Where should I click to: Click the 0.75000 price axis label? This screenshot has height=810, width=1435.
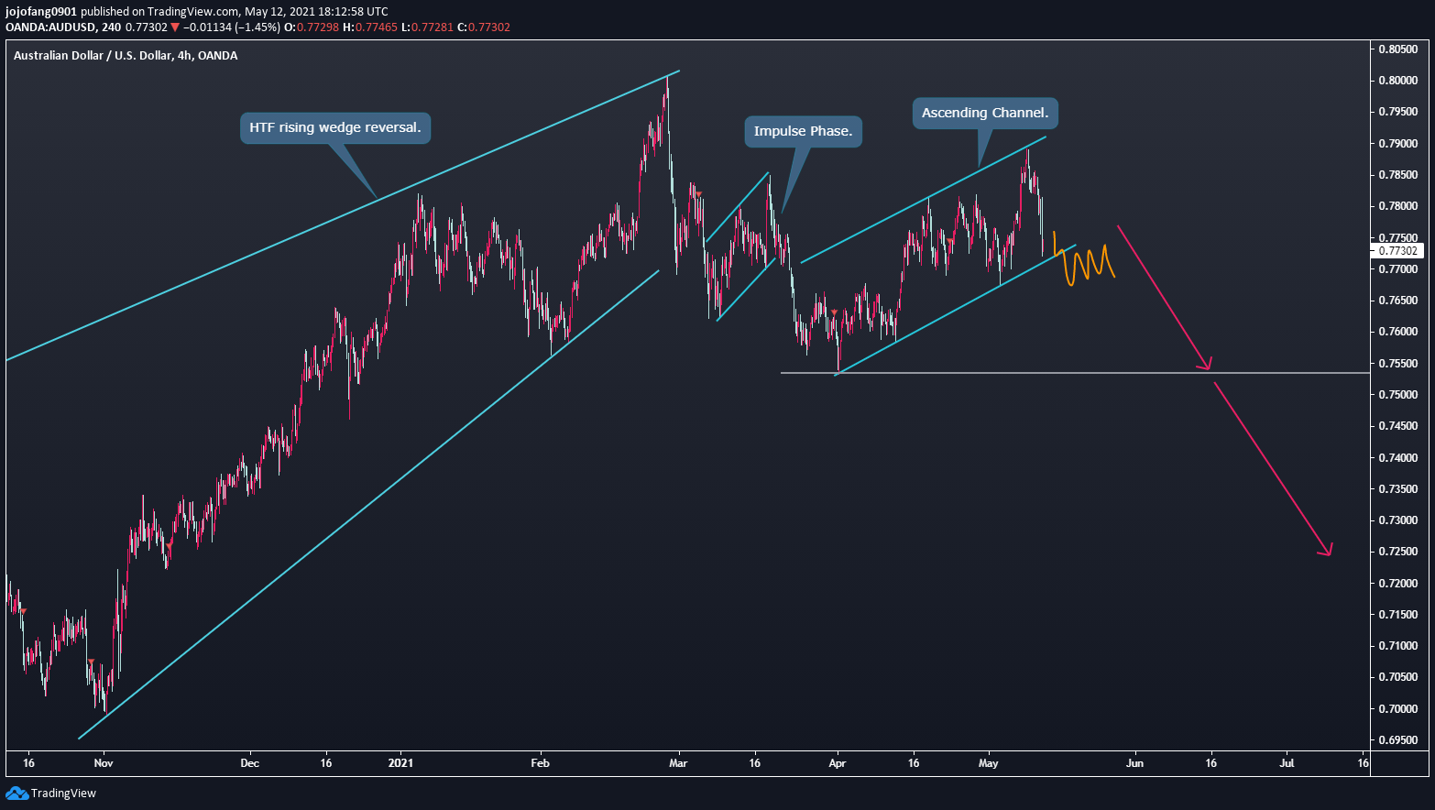tap(1398, 395)
